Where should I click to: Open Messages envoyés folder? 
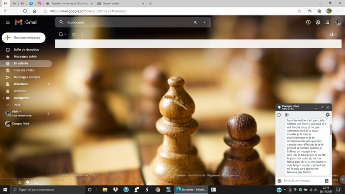26,77
